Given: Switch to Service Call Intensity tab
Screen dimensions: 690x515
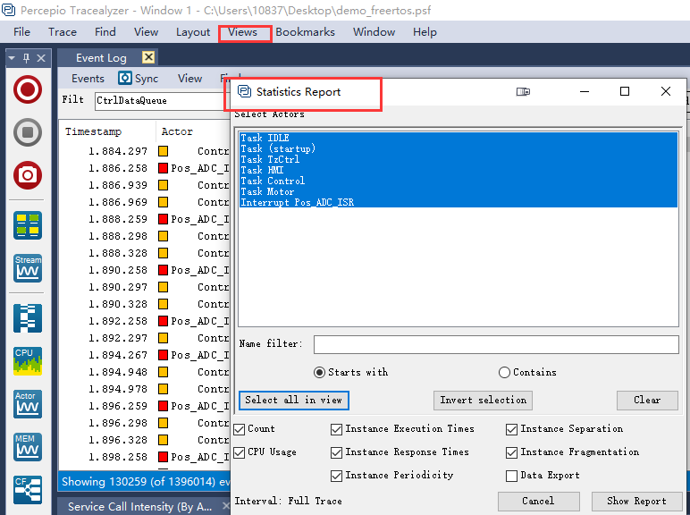Looking at the screenshot, I should 140,507.
